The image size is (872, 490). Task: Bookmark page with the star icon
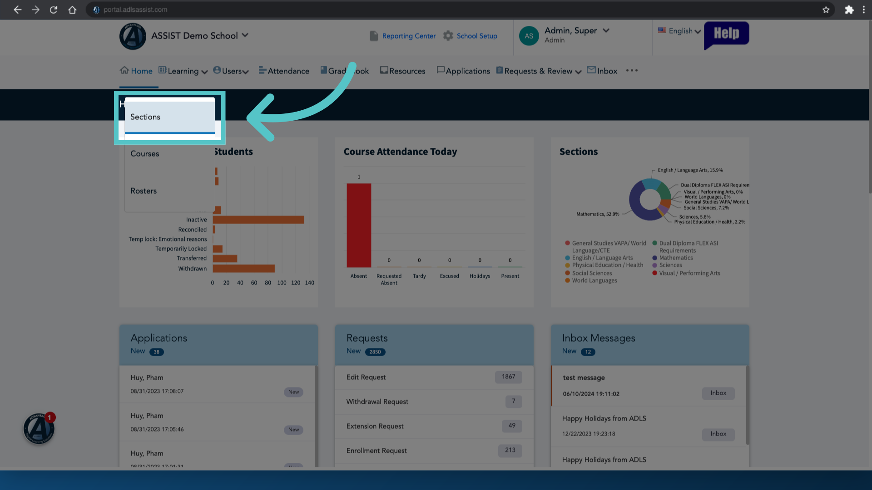(826, 10)
